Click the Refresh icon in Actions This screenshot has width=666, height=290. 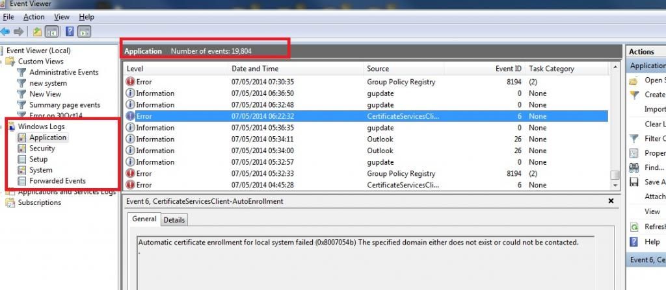tap(633, 227)
